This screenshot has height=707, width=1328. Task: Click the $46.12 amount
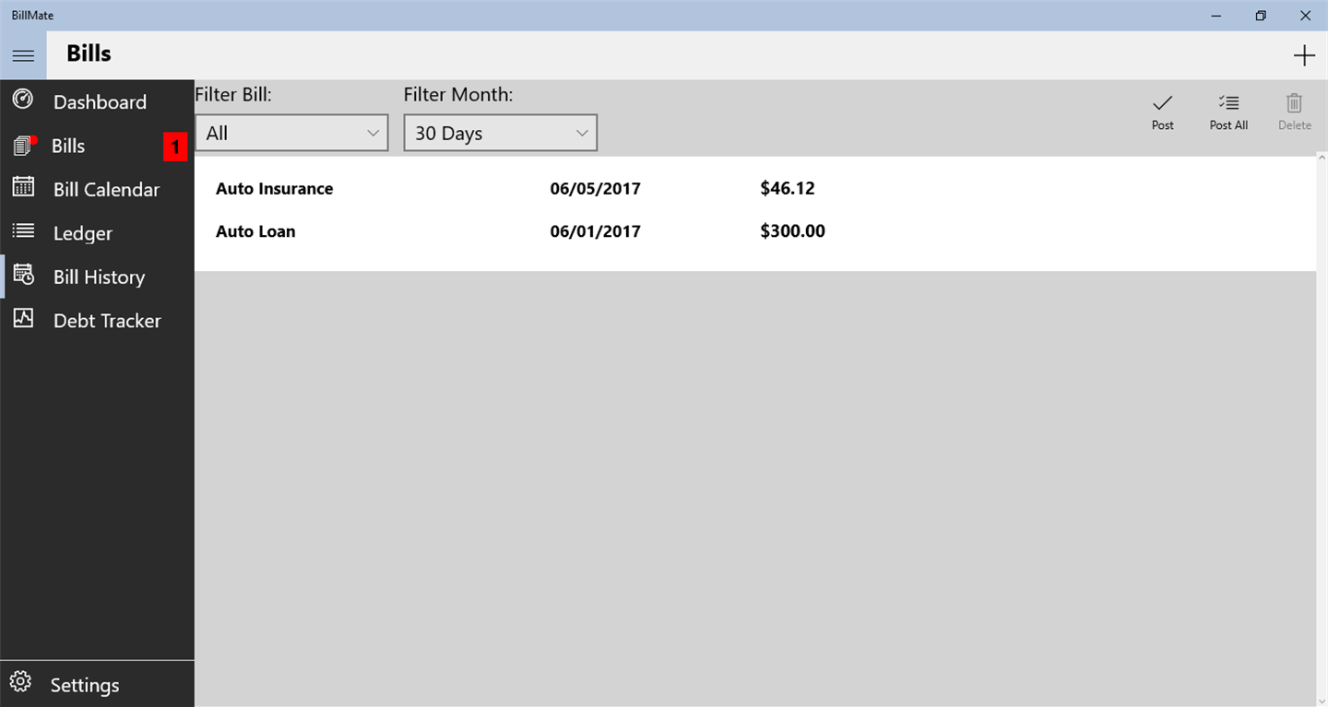[788, 189]
